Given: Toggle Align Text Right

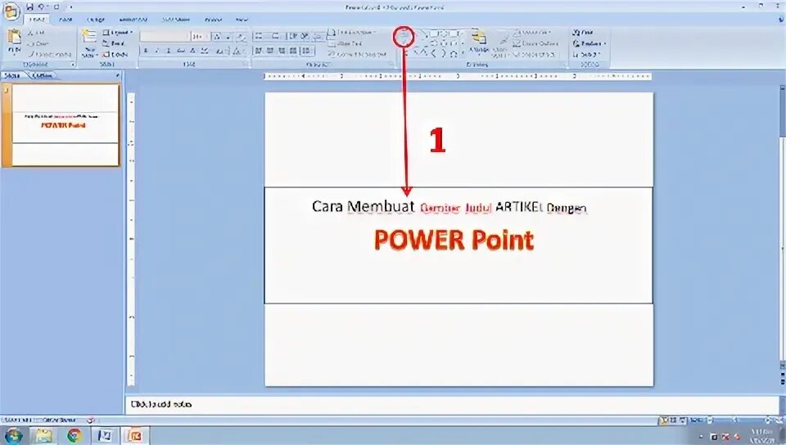Looking at the screenshot, I should [282, 51].
